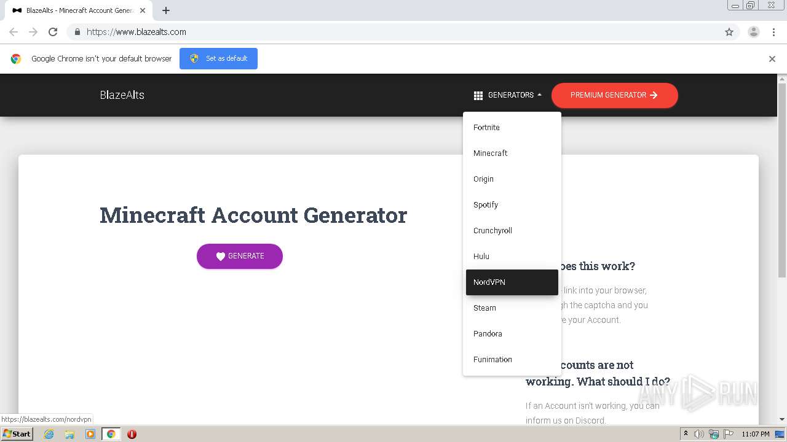Open the media player taskbar icon

coord(90,434)
